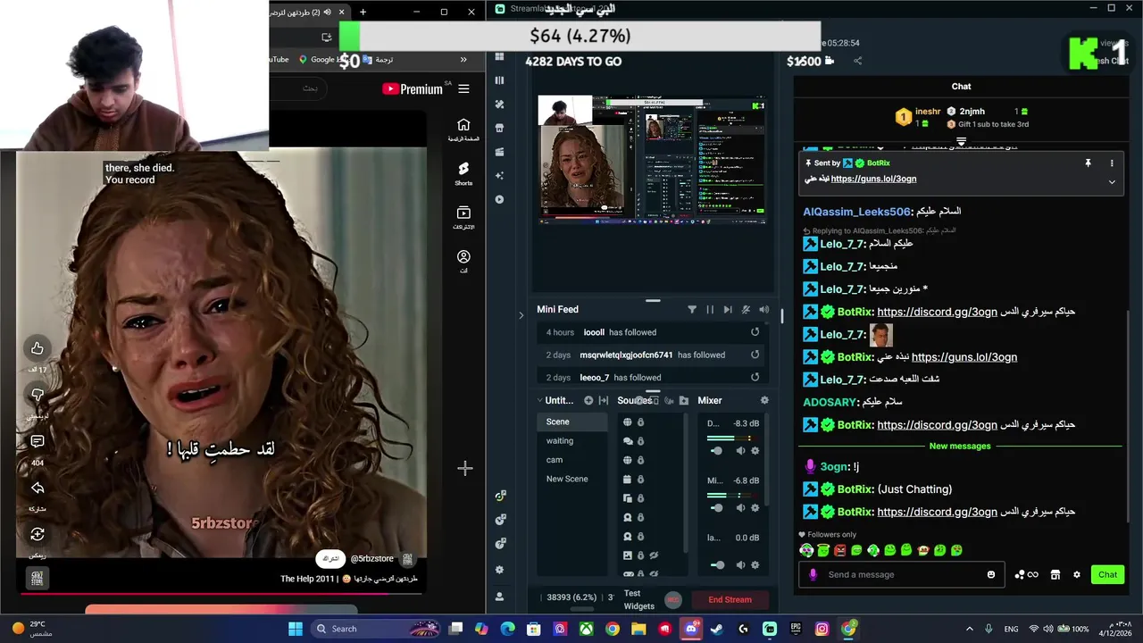This screenshot has height=643, width=1143.
Task: Open the account icon at Streamlabs sidebar bottom
Action: [499, 597]
